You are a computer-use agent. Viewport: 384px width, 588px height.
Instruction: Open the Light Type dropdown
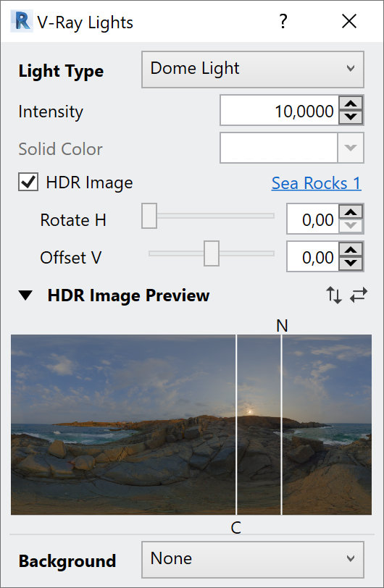(x=253, y=70)
